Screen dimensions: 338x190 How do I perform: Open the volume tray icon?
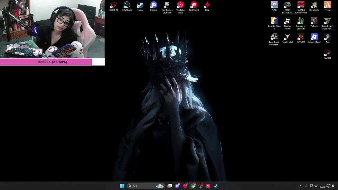(x=316, y=186)
